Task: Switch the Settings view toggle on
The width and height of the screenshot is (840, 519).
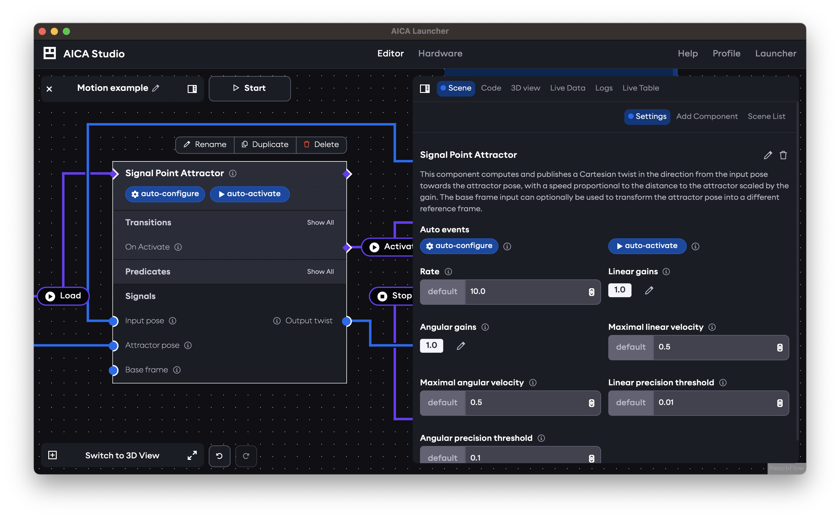Action: (x=647, y=116)
